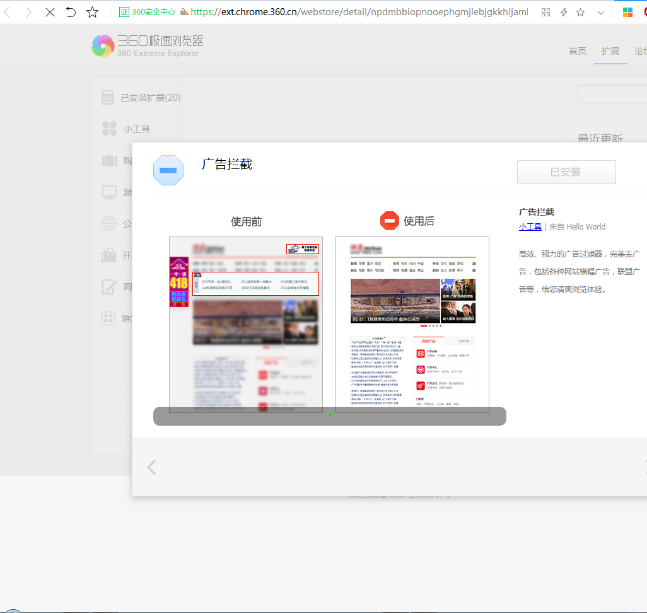Click the QR code icon in address bar
Viewport: 647px width, 613px height.
coord(545,12)
